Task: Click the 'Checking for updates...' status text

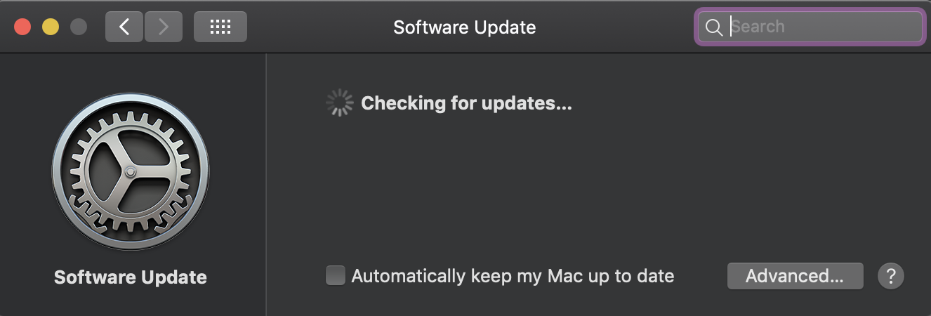Action: point(466,104)
